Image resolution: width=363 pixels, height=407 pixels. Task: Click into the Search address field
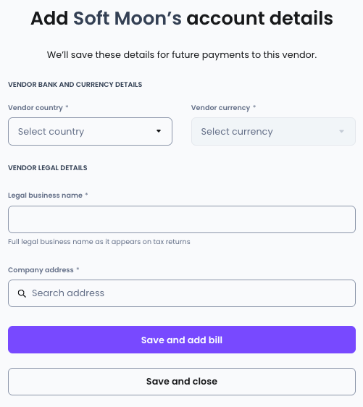click(x=182, y=293)
